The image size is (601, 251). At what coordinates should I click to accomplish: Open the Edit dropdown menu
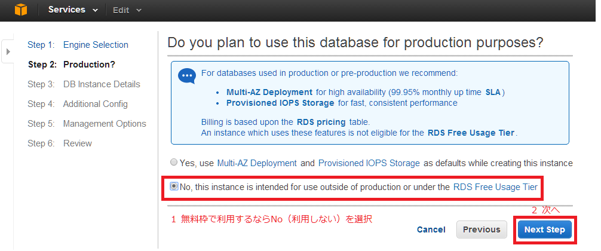coord(127,10)
